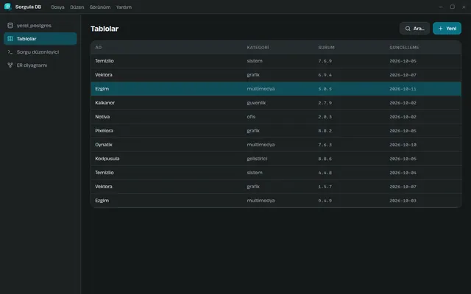Click version 2.7.9 in the Kalkanor row
Screen dimensions: 471x294
pos(325,103)
